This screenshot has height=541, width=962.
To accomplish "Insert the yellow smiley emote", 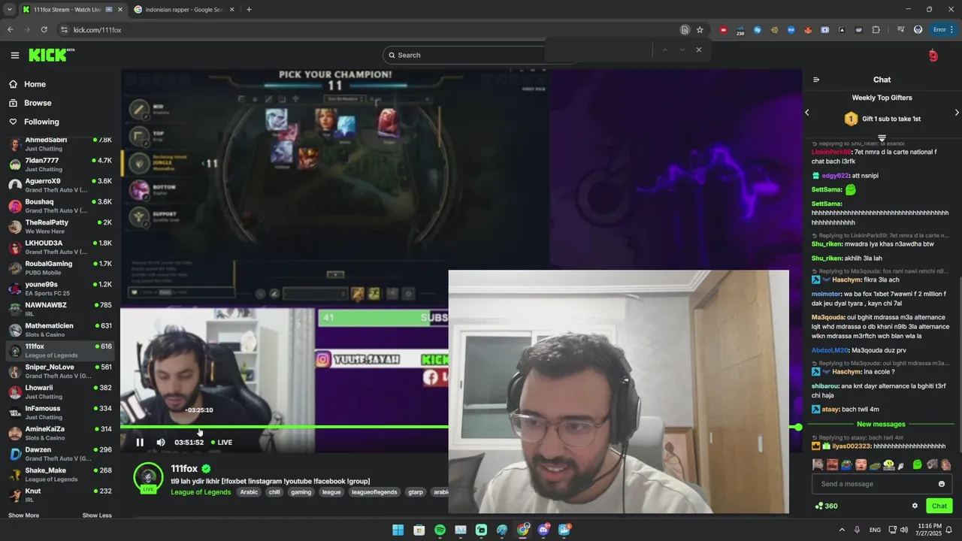I will [889, 465].
